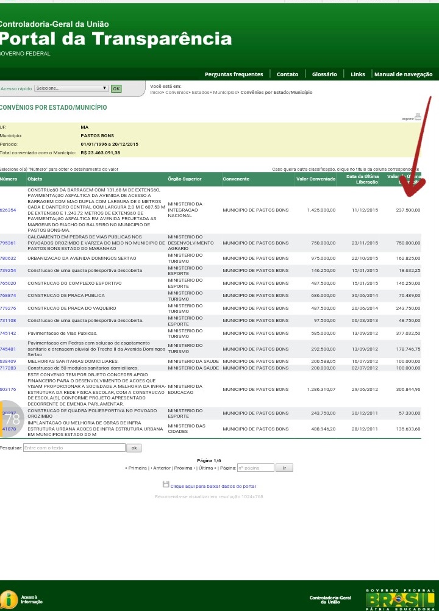The width and height of the screenshot is (439, 611).
Task: Tap the circular 78 overlay badge
Action: click(12, 419)
